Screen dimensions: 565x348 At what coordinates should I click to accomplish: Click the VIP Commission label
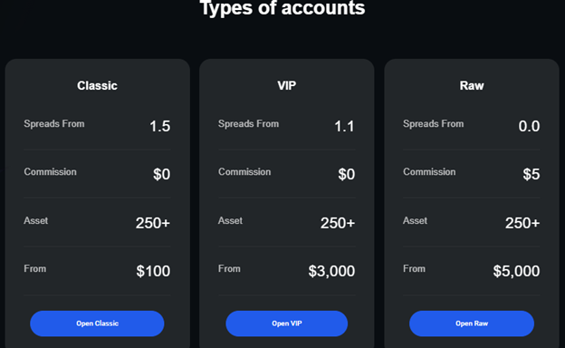[244, 171]
